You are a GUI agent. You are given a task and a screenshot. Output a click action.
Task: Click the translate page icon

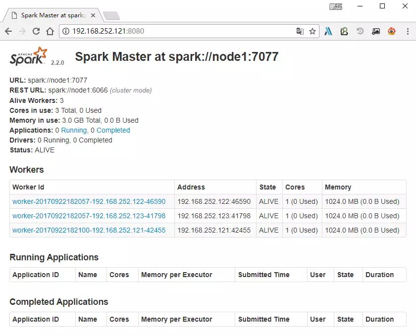click(x=300, y=31)
